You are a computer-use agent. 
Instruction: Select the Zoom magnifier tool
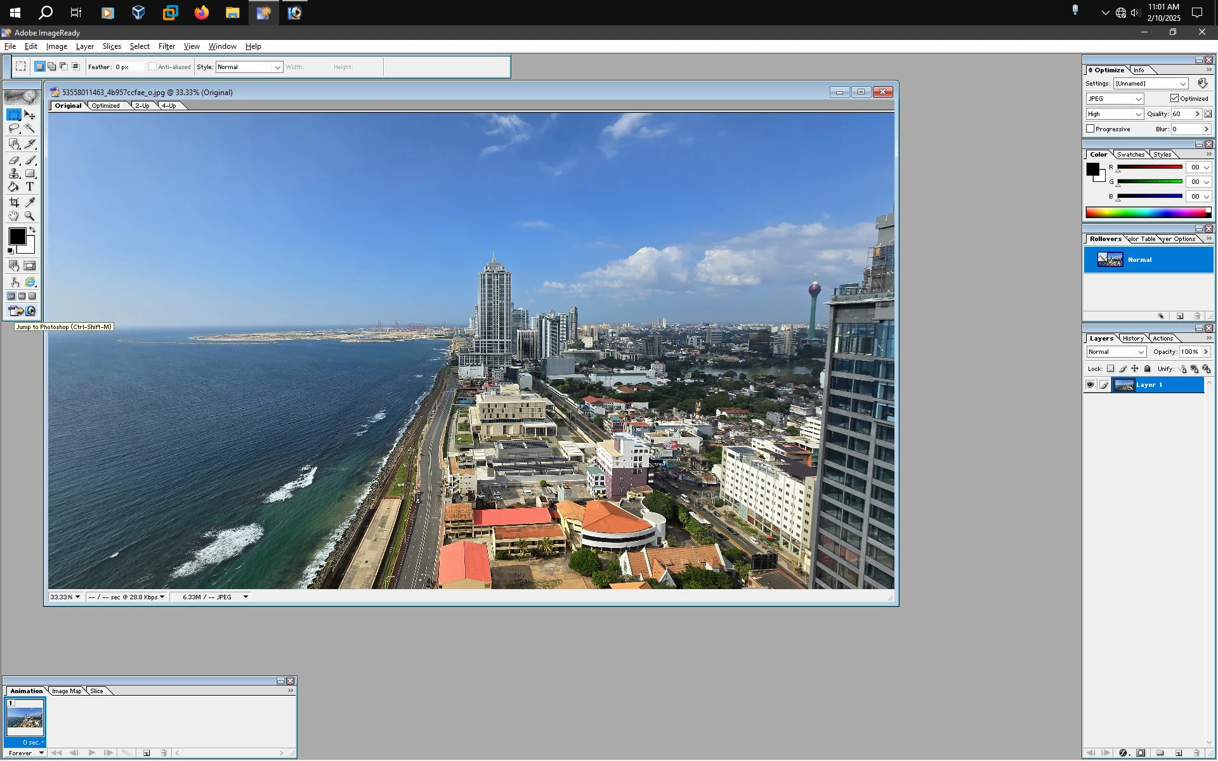point(30,216)
